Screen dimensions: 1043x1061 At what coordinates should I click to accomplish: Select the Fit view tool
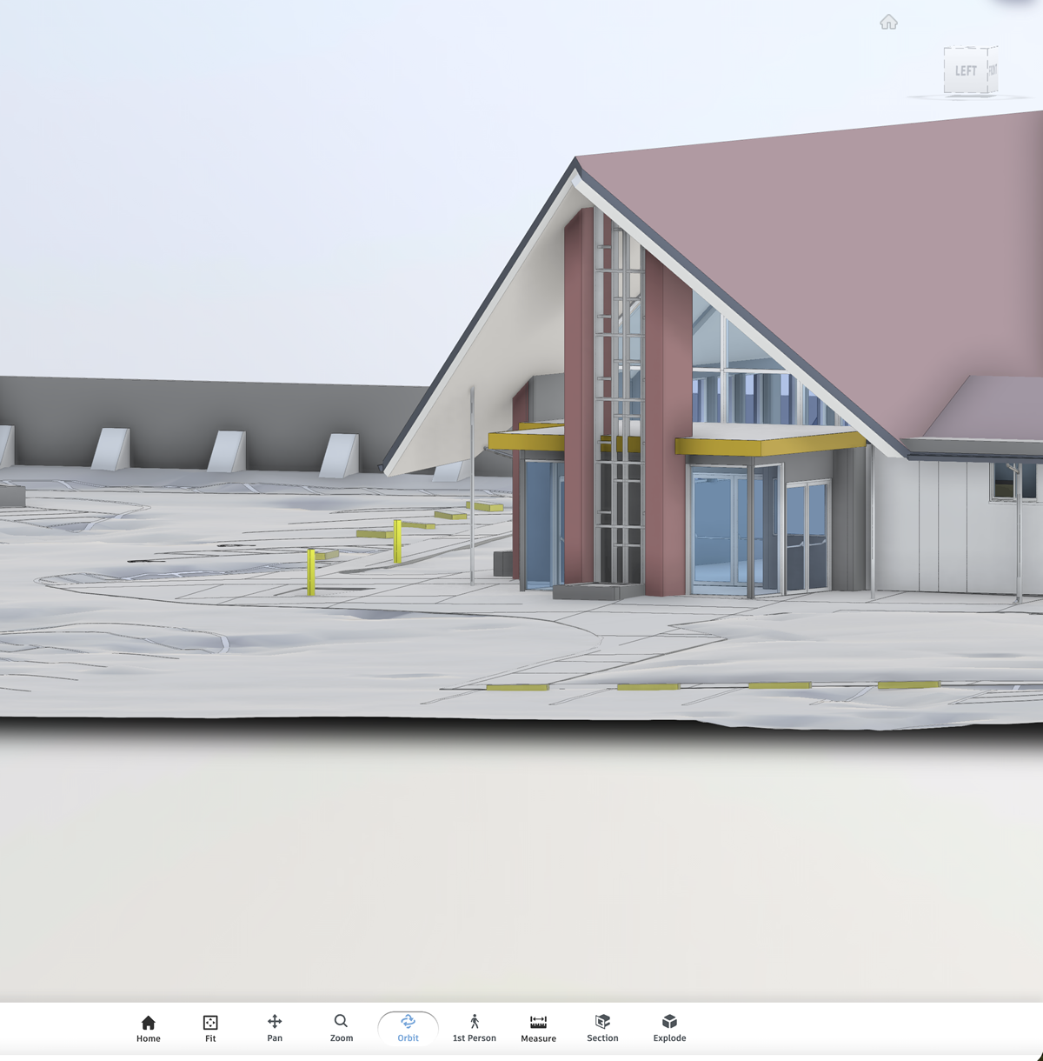point(210,1027)
